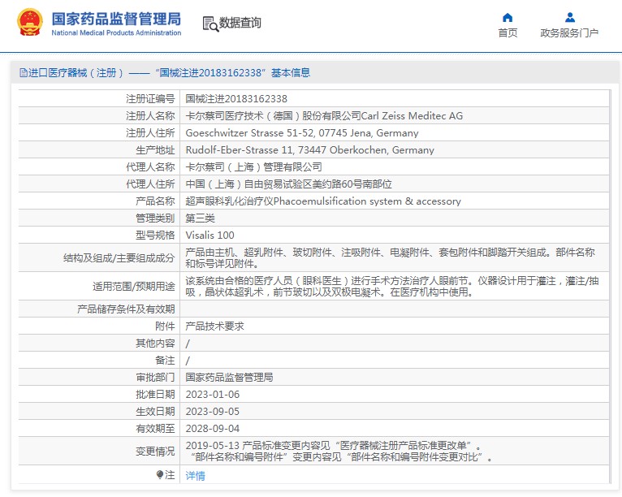Open the 详情 link
The height and width of the screenshot is (497, 622).
(195, 475)
